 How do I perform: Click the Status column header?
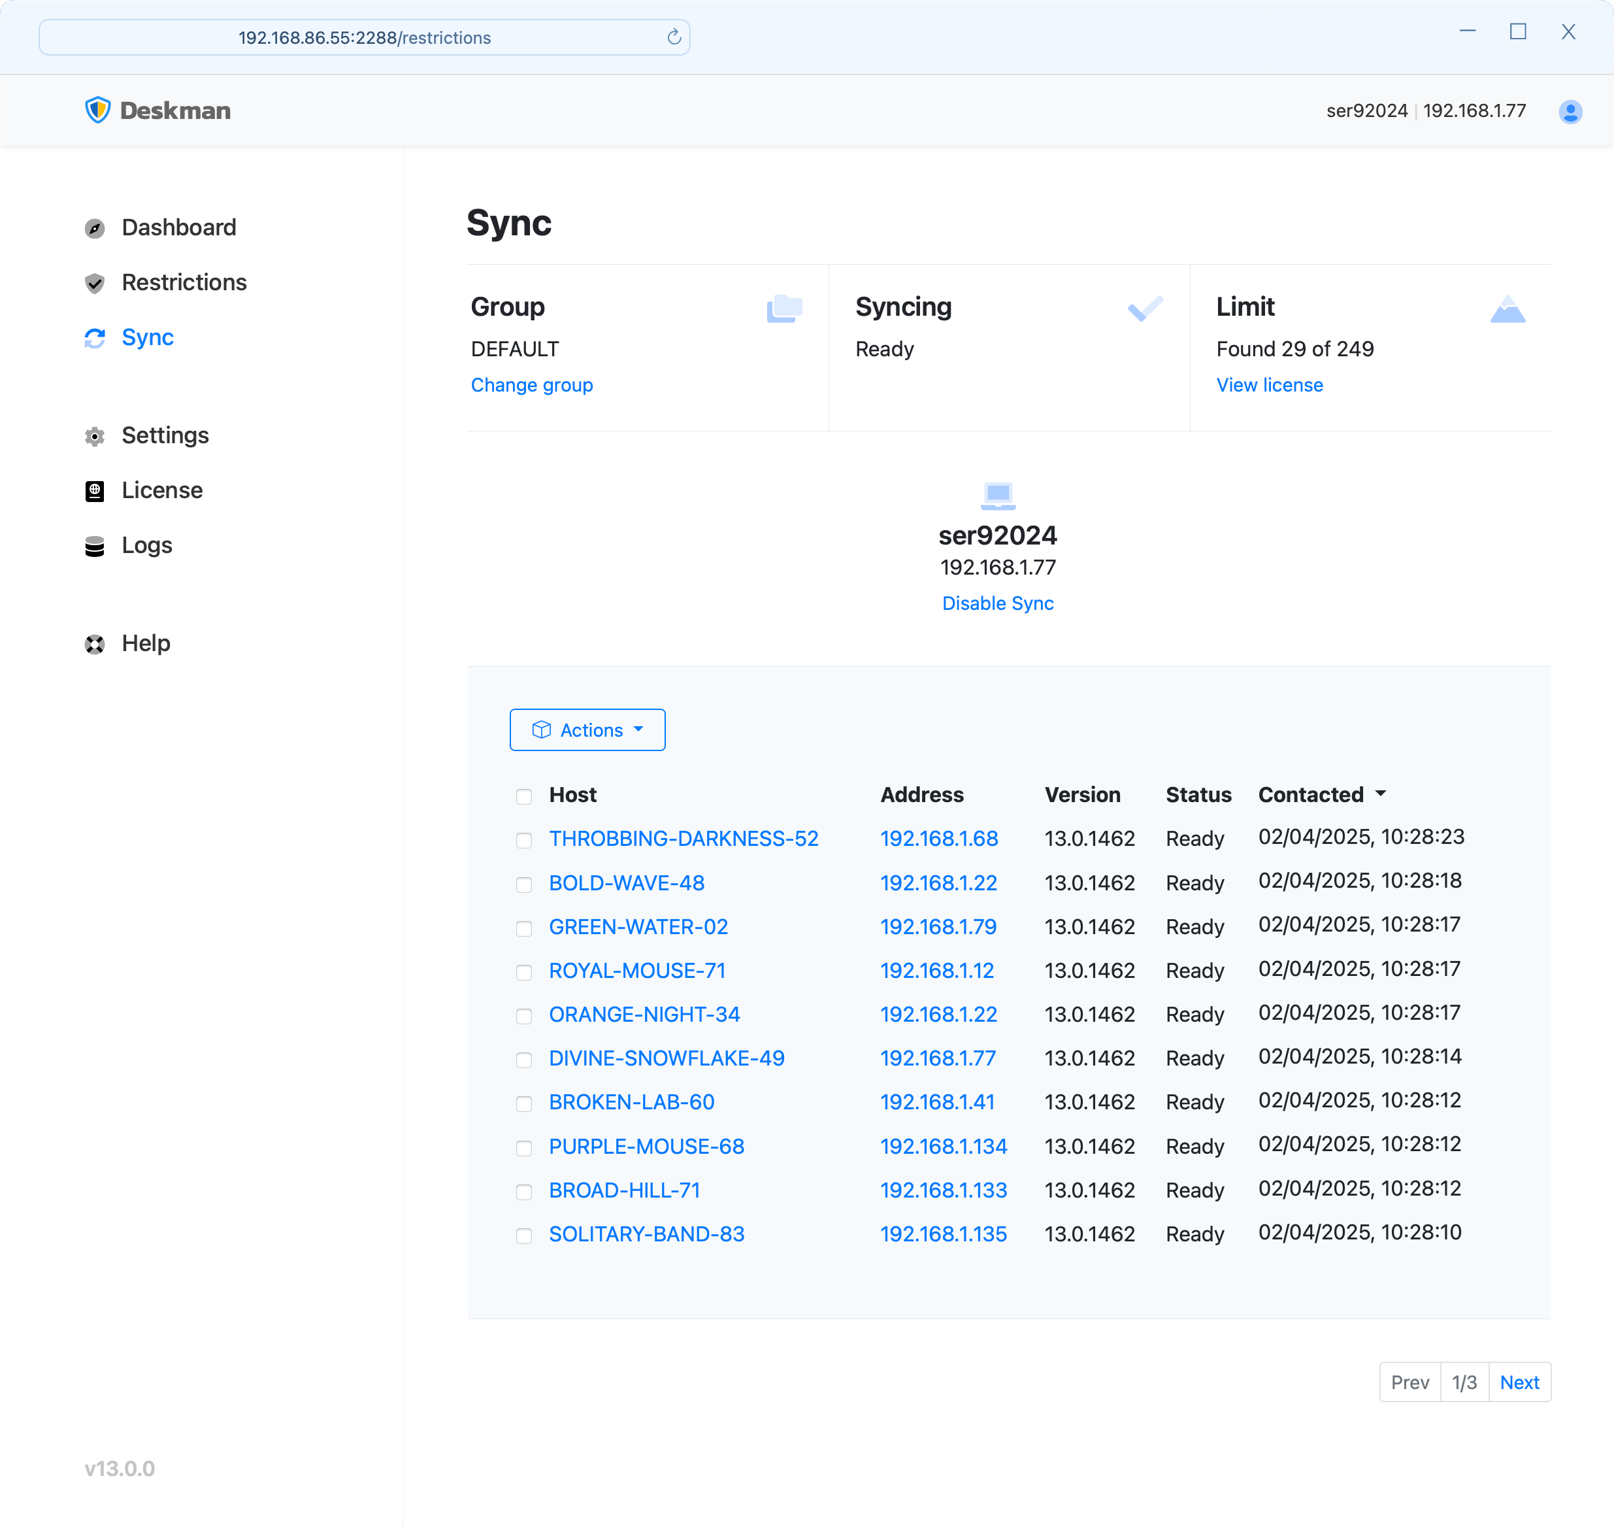point(1198,795)
